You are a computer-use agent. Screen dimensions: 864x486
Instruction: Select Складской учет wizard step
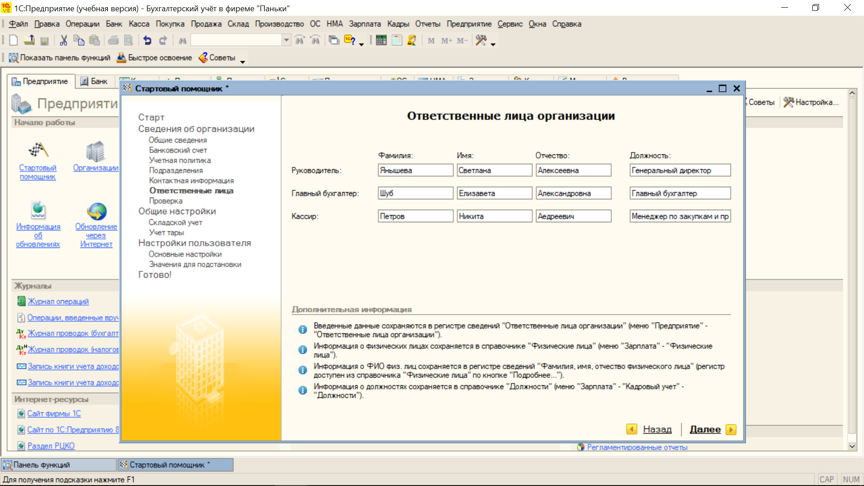tap(175, 222)
